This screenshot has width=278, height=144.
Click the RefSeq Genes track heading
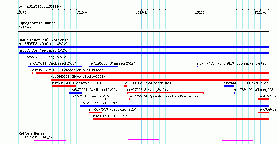click(x=32, y=133)
